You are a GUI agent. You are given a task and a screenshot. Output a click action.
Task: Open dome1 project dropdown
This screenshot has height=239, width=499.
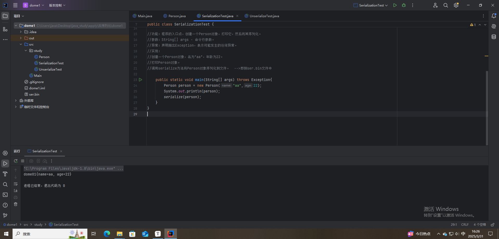tap(34, 5)
